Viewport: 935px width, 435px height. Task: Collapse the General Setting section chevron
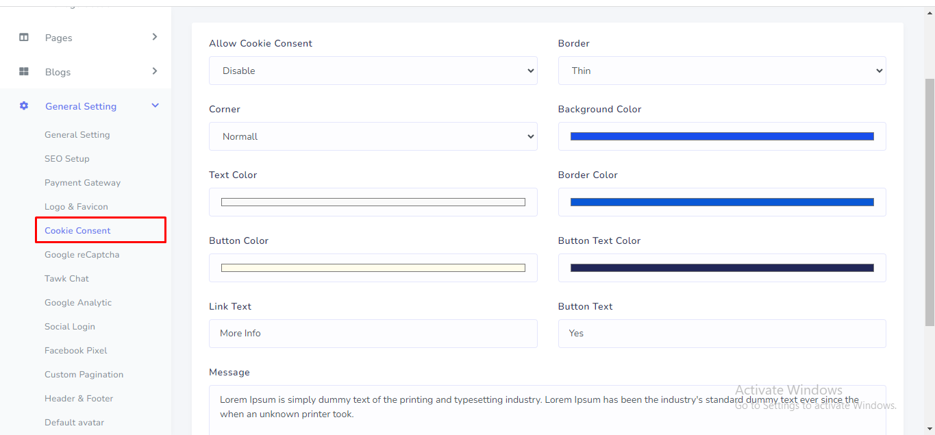[x=155, y=105]
